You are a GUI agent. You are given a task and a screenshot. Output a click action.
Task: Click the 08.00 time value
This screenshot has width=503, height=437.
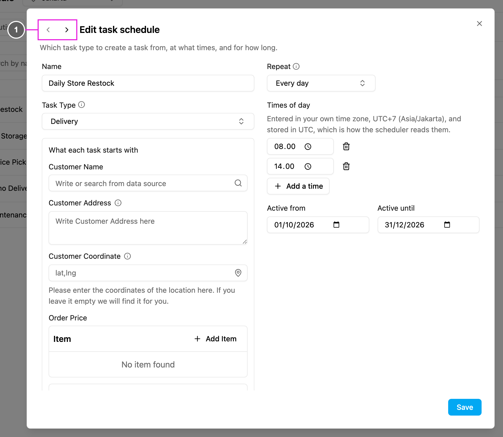[285, 146]
